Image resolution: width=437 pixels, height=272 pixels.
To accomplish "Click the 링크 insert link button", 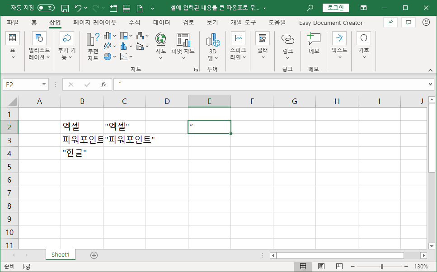I will click(x=287, y=46).
